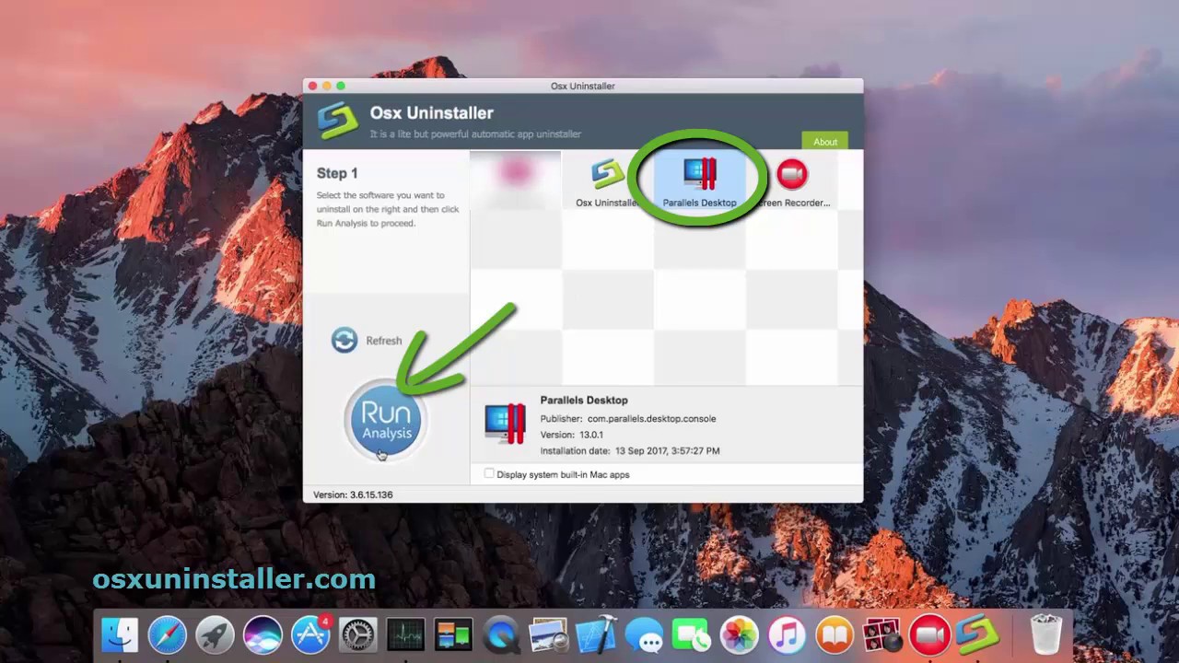Launch Siri from the dock
Viewport: 1179px width, 663px height.
[x=263, y=634]
